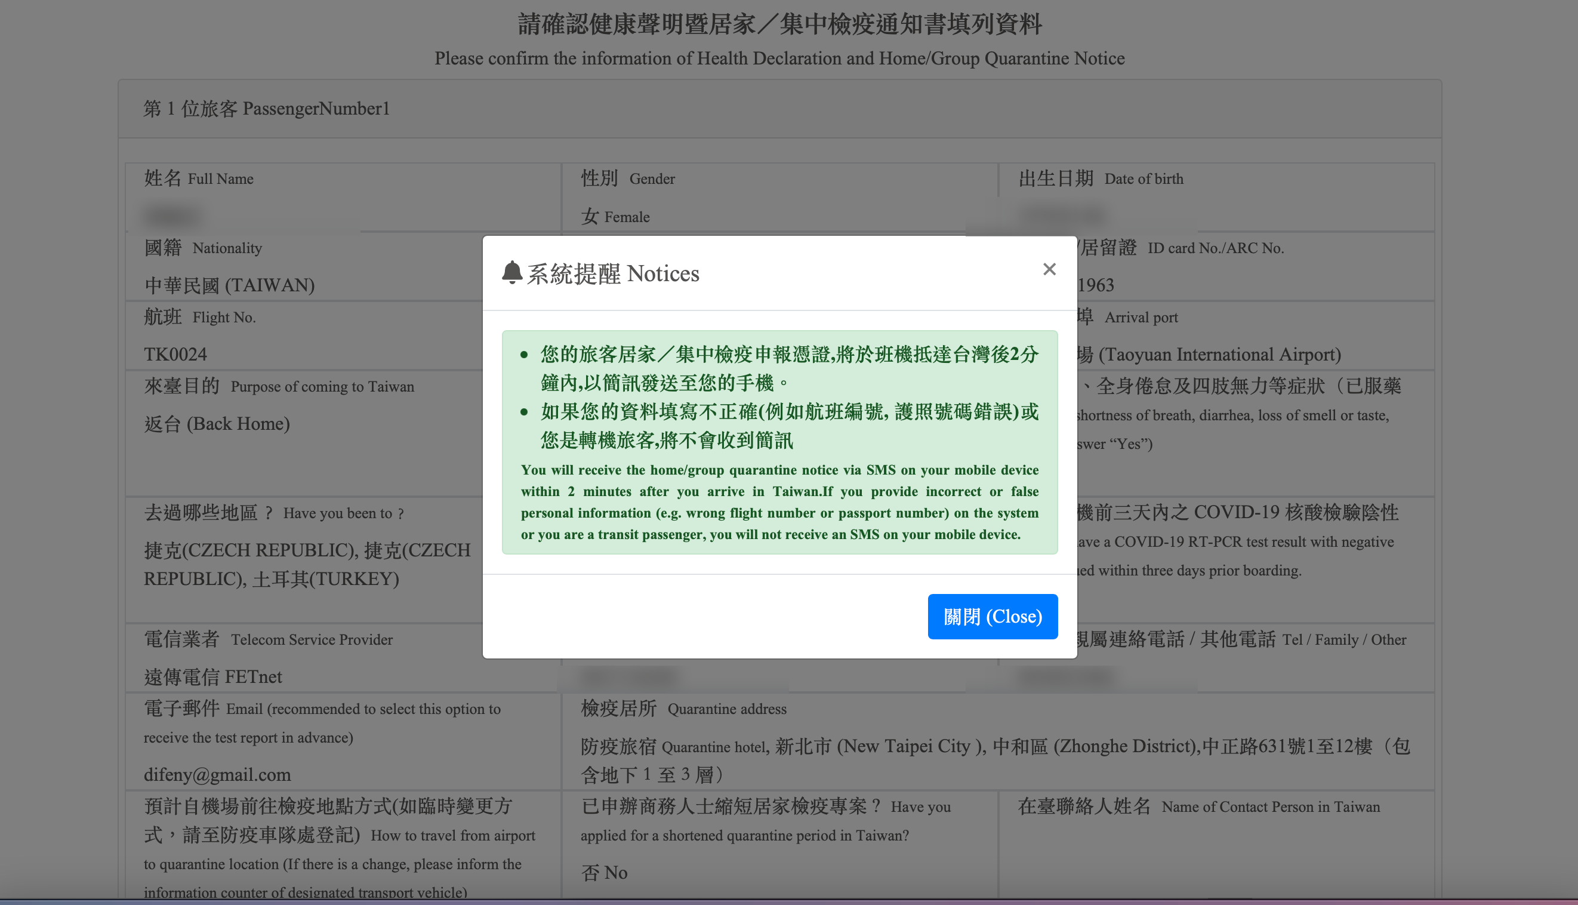Viewport: 1578px width, 905px height.
Task: Click the Have you been to label
Action: (274, 513)
